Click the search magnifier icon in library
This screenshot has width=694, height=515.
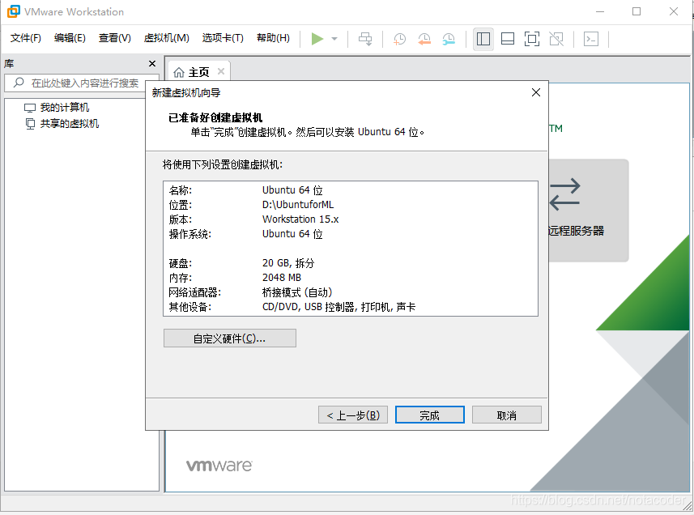point(19,83)
